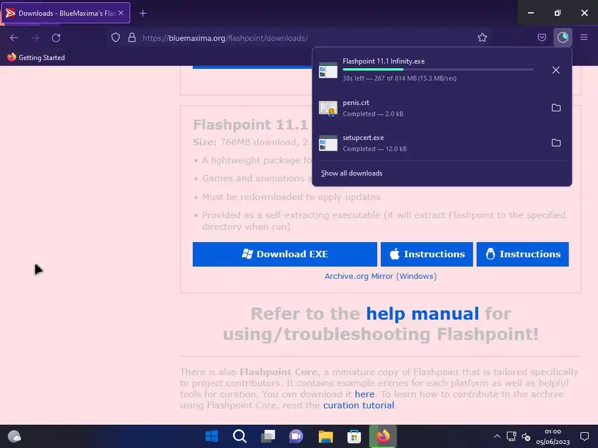Open the Save to Pocket icon
This screenshot has height=448, width=598.
542,37
